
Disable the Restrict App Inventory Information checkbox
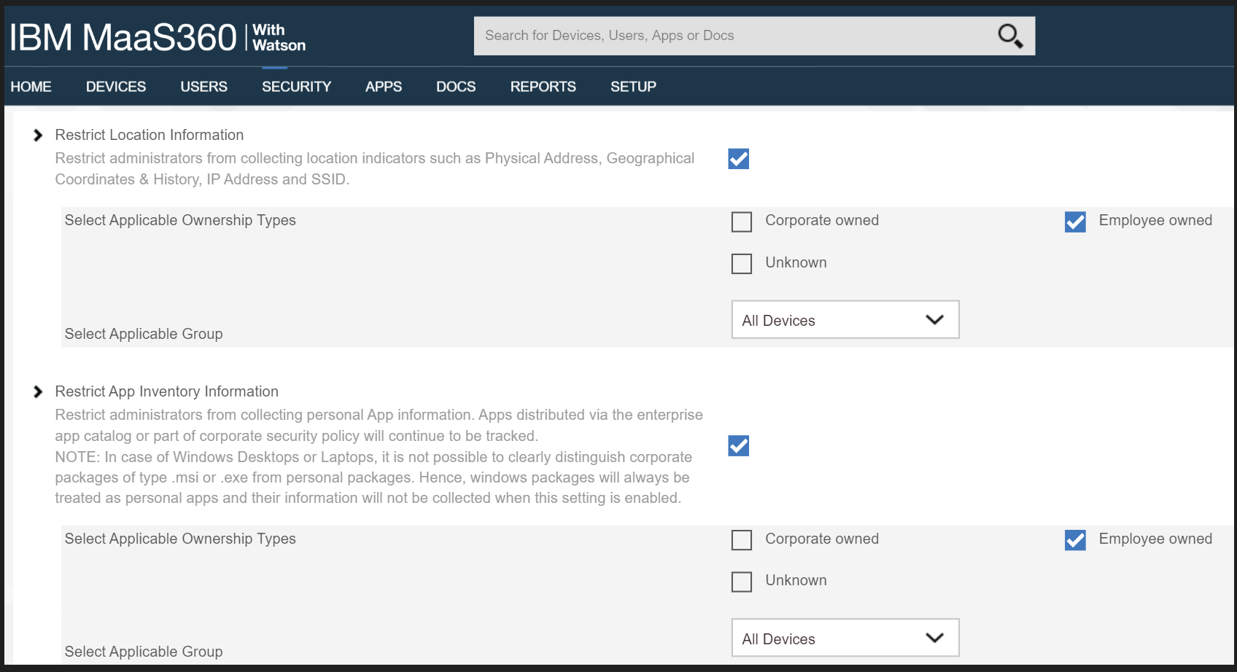click(x=737, y=446)
